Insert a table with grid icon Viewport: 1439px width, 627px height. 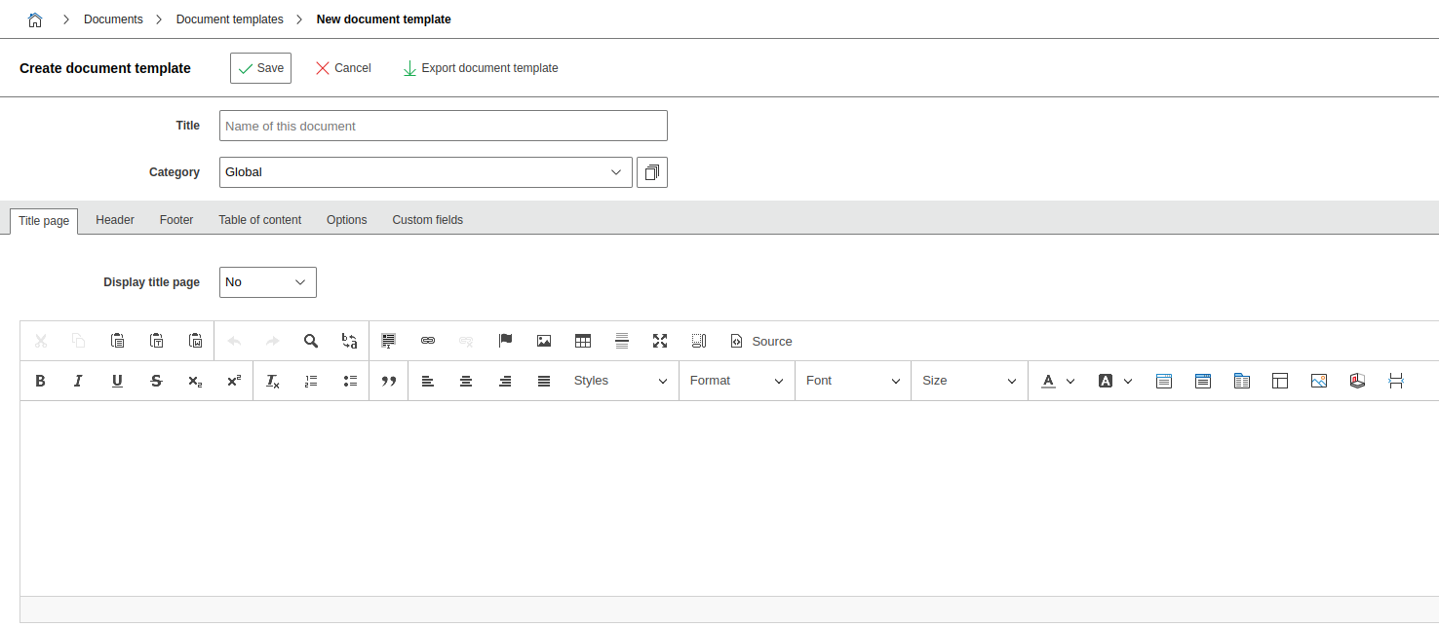(x=583, y=341)
